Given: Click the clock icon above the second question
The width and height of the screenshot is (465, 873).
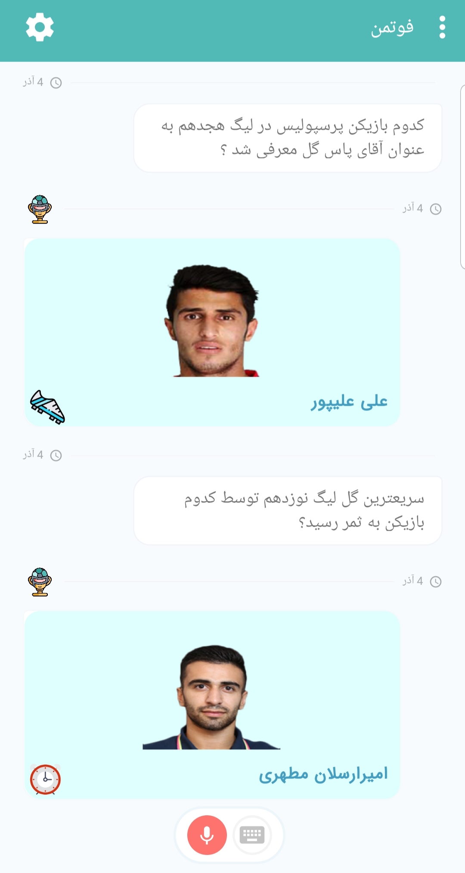Looking at the screenshot, I should (x=56, y=455).
